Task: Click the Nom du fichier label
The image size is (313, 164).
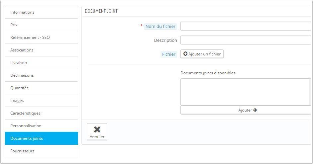Action: (x=160, y=26)
